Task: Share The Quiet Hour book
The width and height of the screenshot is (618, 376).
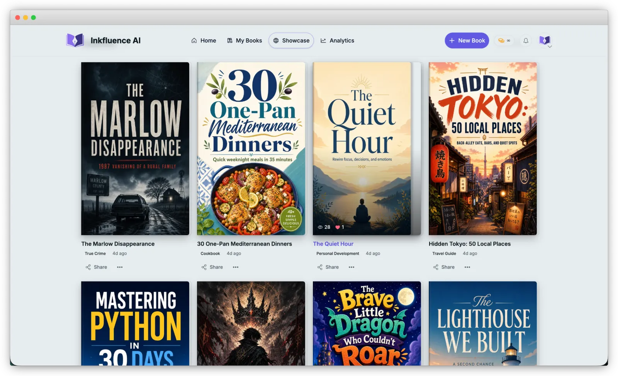Action: point(328,267)
